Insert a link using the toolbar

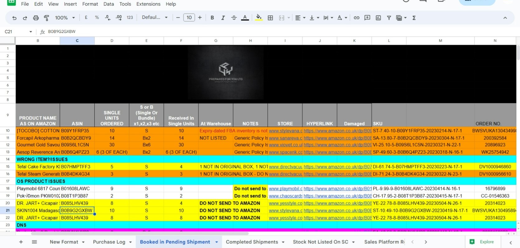[x=357, y=18]
